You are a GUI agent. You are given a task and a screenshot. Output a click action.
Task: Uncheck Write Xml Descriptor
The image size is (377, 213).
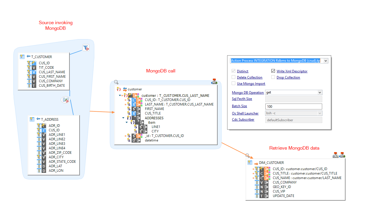point(273,71)
